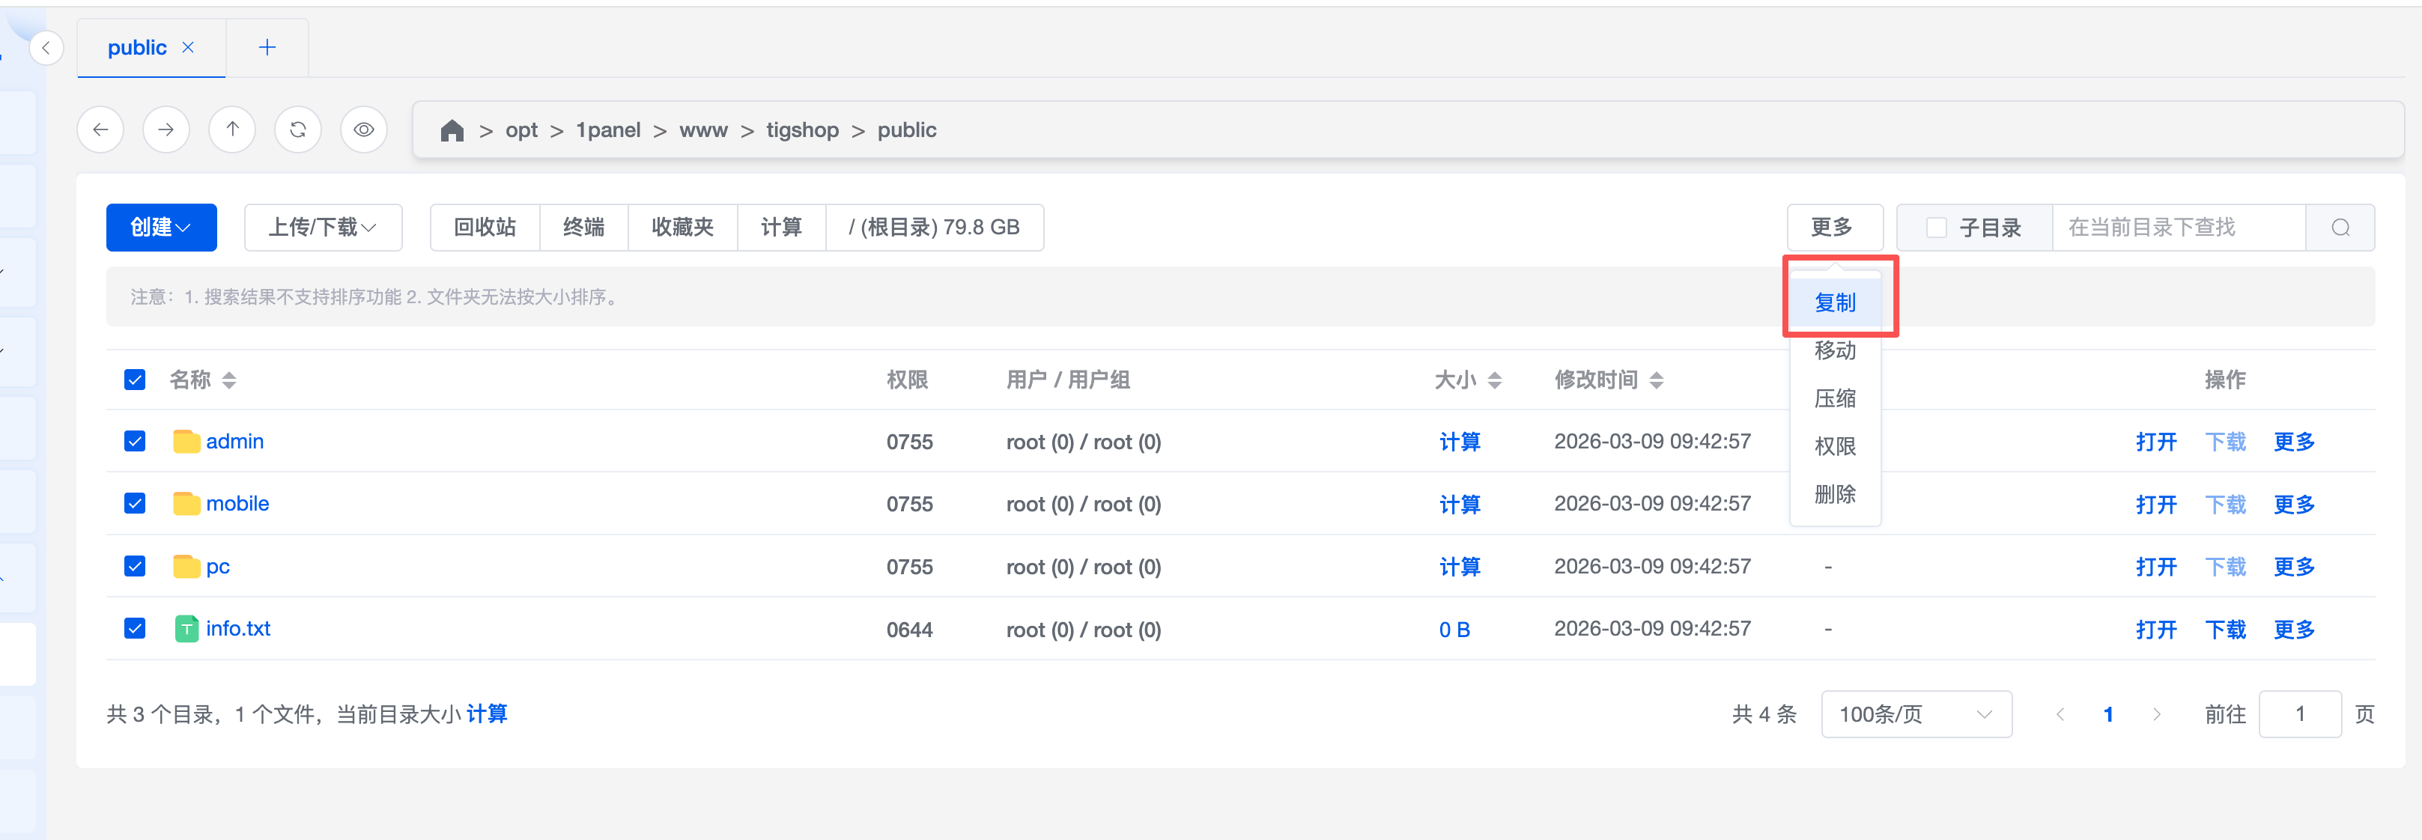Open the 上传/下载 dropdown
The height and width of the screenshot is (840, 2422).
click(323, 228)
